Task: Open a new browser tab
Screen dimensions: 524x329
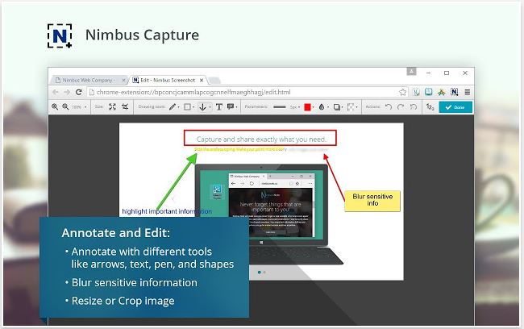Action: coord(214,81)
